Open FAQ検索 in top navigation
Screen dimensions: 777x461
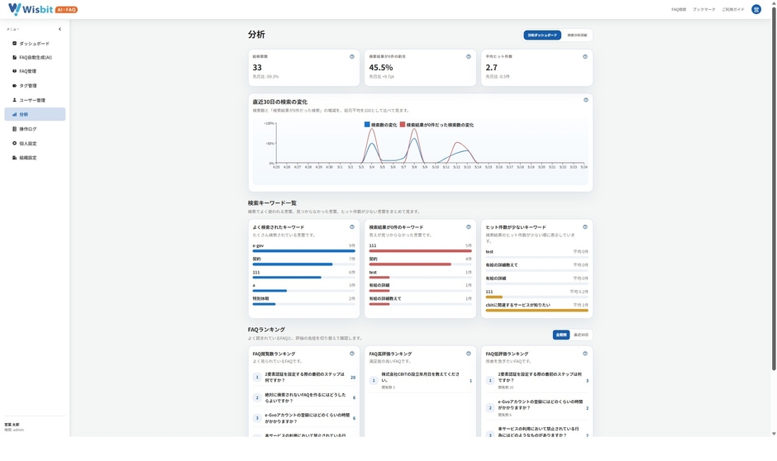pos(679,9)
